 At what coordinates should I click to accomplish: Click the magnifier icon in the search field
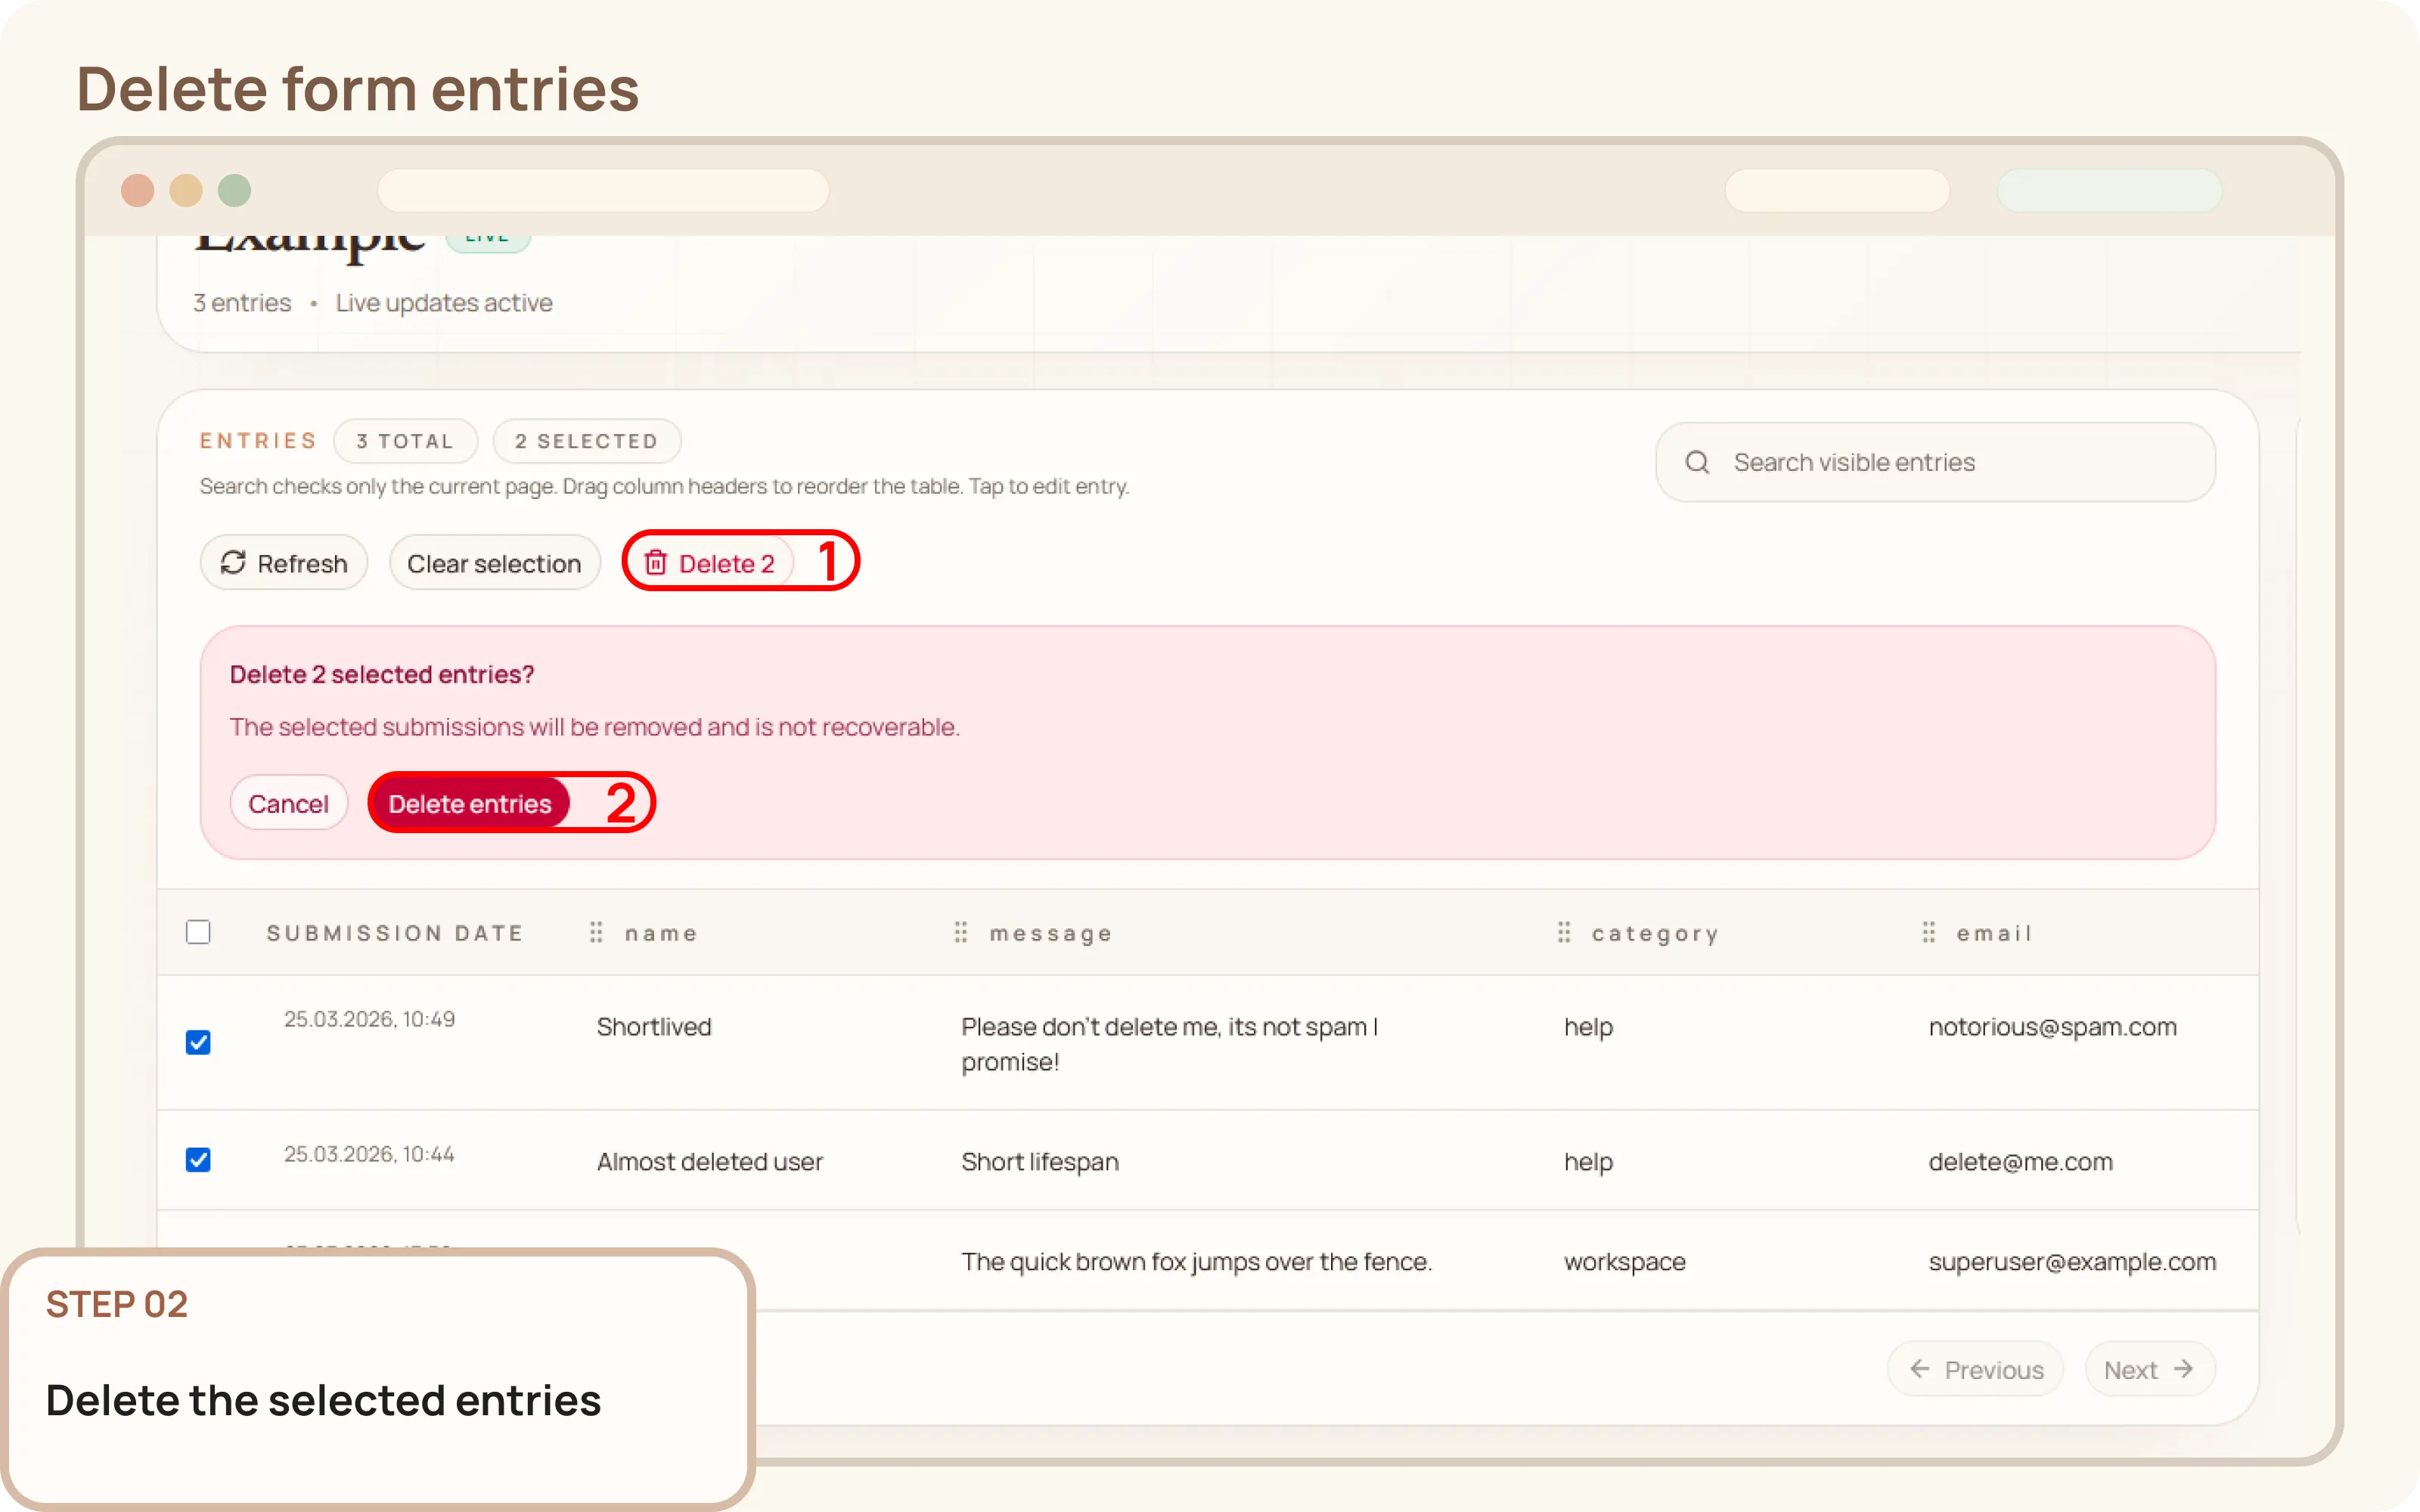tap(1699, 461)
